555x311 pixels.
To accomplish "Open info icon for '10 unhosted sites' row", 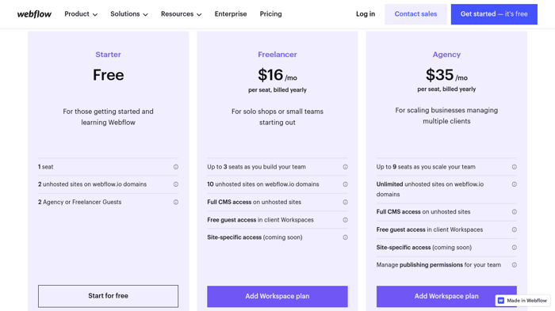I will coord(345,184).
